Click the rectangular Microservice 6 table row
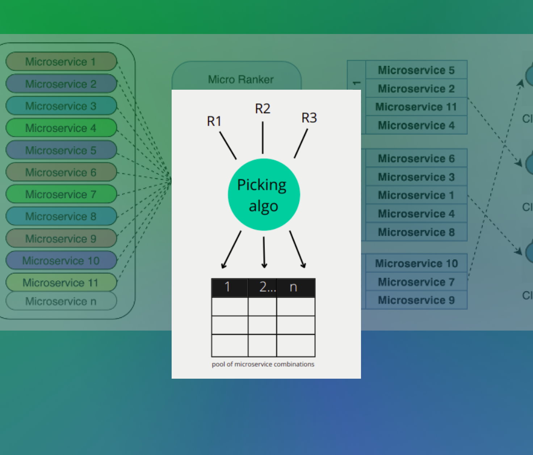Image resolution: width=533 pixels, height=455 pixels. (416, 158)
